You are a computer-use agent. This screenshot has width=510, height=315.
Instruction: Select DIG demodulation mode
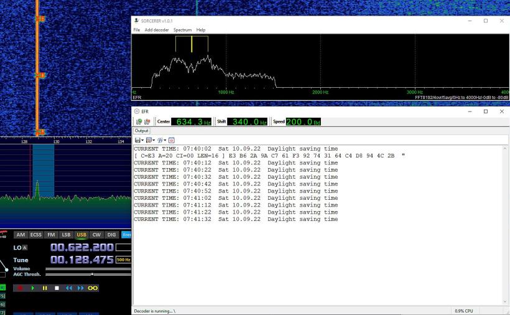111,235
